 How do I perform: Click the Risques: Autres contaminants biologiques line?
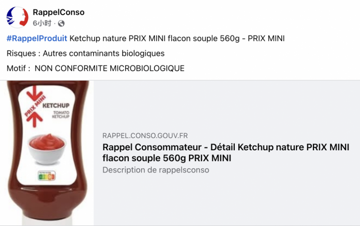[86, 53]
